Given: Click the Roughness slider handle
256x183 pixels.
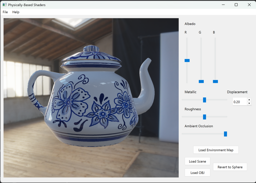Looking at the screenshot, I should [204, 117].
